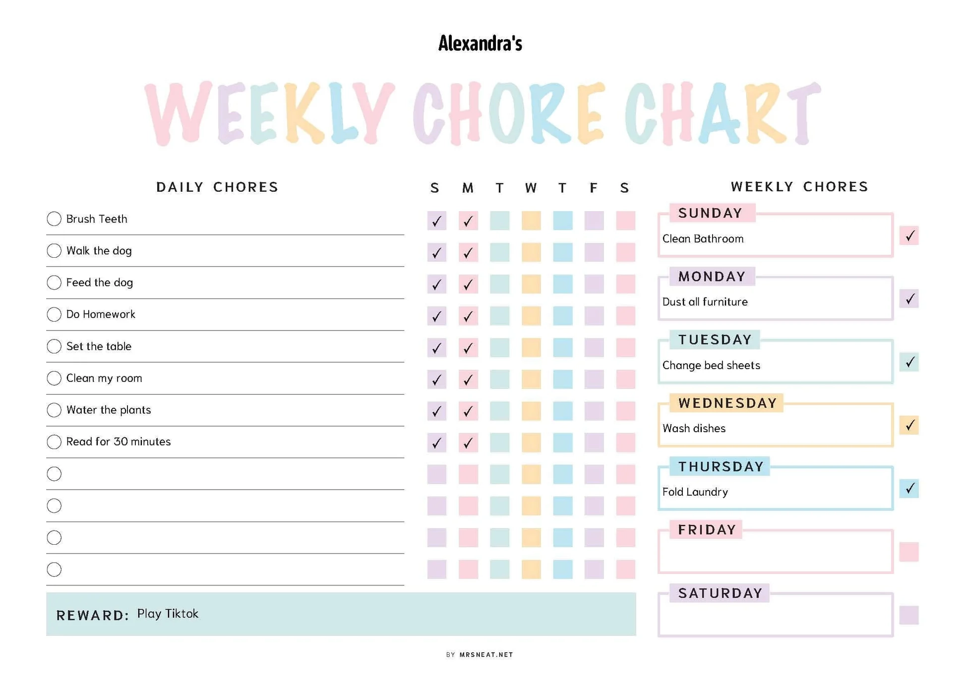Select the Read for 30 minutes circle
The width and height of the screenshot is (965, 682).
(x=54, y=442)
